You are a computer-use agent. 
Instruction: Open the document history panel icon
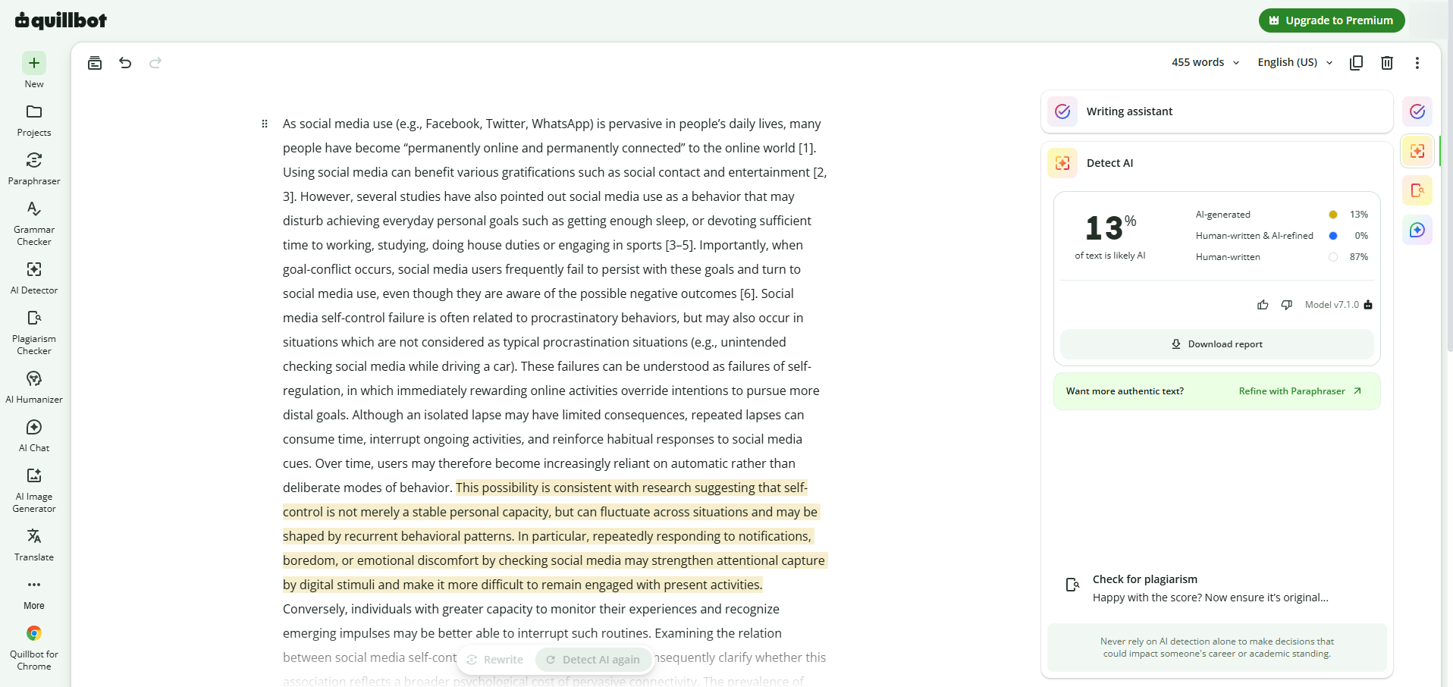[95, 63]
